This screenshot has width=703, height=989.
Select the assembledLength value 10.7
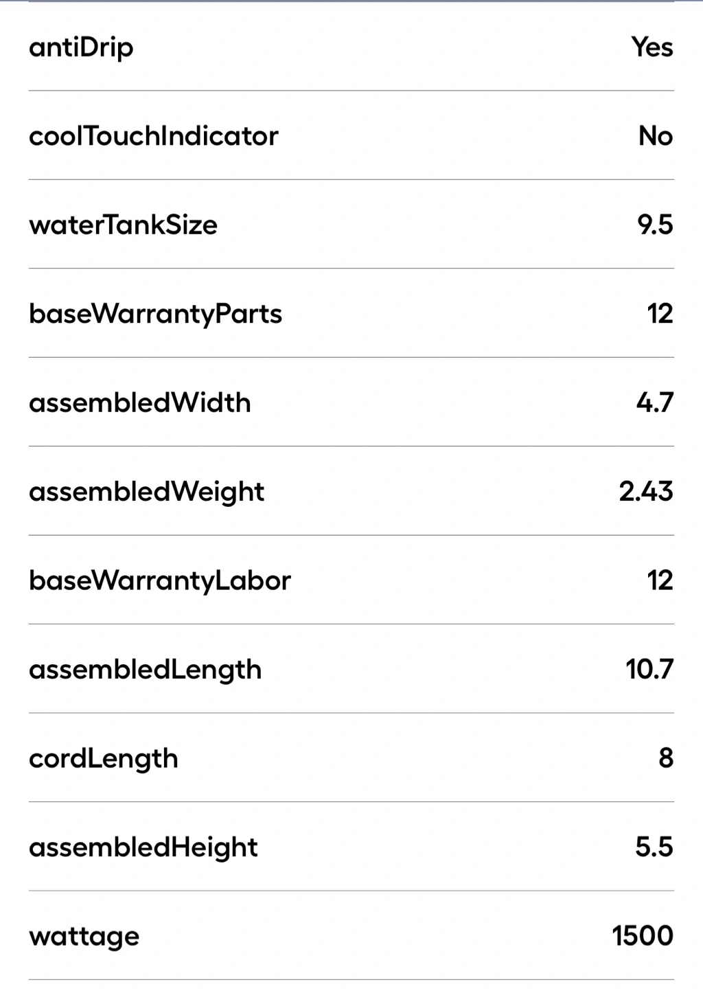coord(649,669)
